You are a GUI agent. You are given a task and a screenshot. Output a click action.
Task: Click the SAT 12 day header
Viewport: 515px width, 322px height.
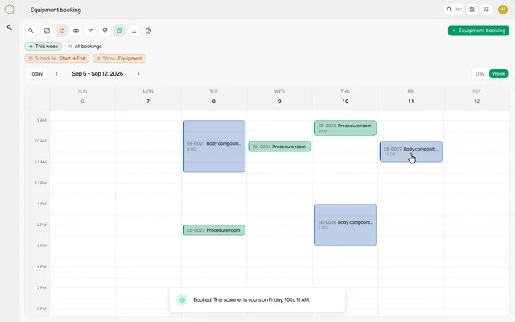(x=476, y=97)
